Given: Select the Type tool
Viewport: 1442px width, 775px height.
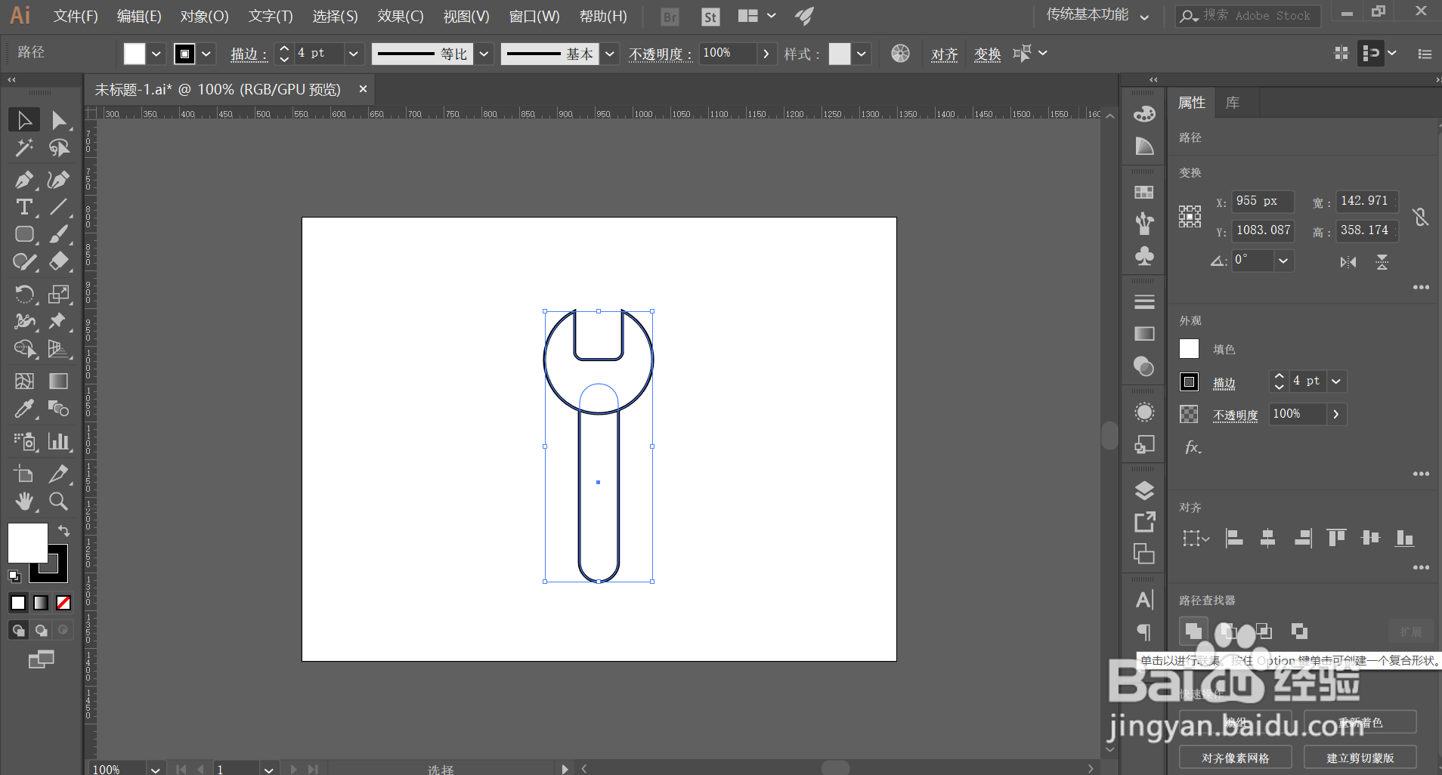Looking at the screenshot, I should click(x=24, y=207).
